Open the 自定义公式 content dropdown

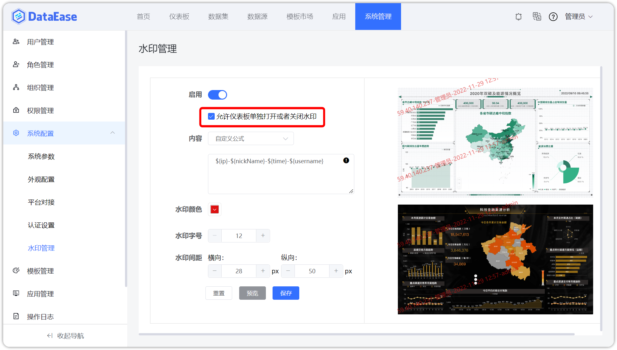click(251, 138)
